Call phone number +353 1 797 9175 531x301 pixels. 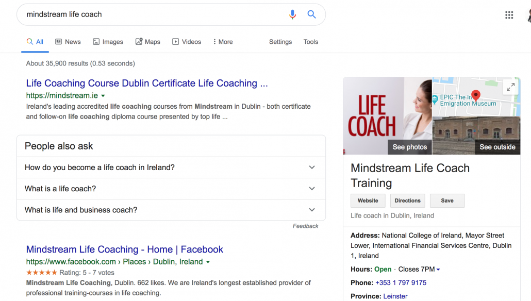pyautogui.click(x=401, y=283)
